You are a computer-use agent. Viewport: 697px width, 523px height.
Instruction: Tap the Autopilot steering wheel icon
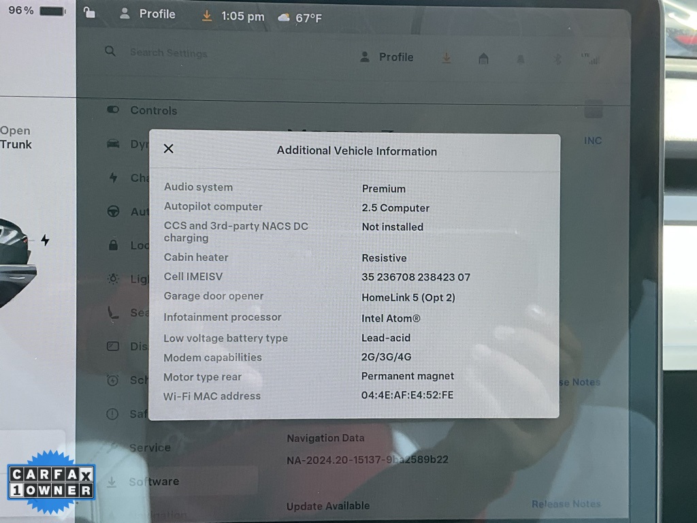[x=114, y=212]
